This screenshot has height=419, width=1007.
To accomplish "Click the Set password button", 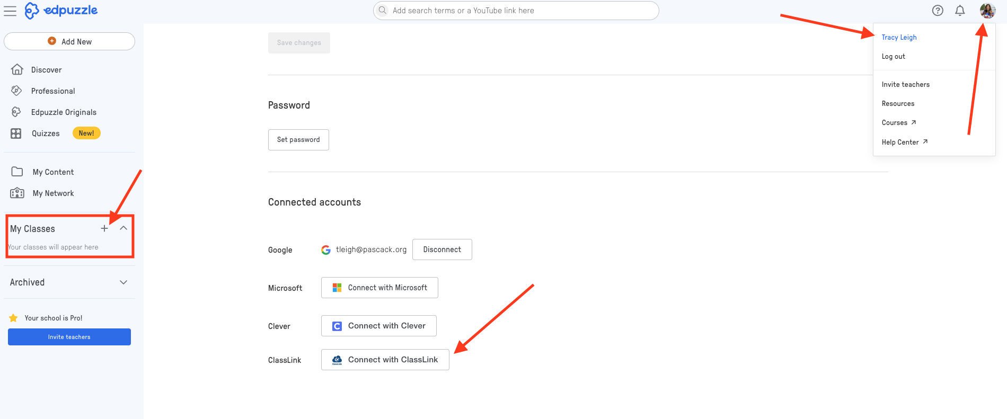I will [298, 140].
